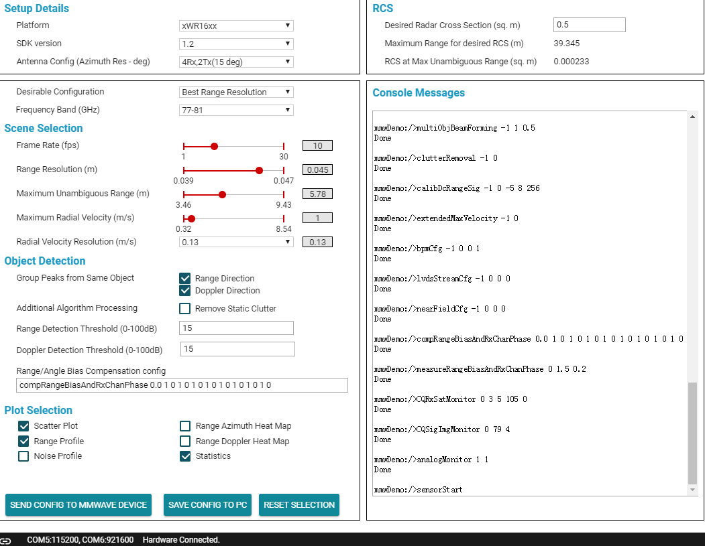Check the Noise Profile plot option

(x=23, y=456)
